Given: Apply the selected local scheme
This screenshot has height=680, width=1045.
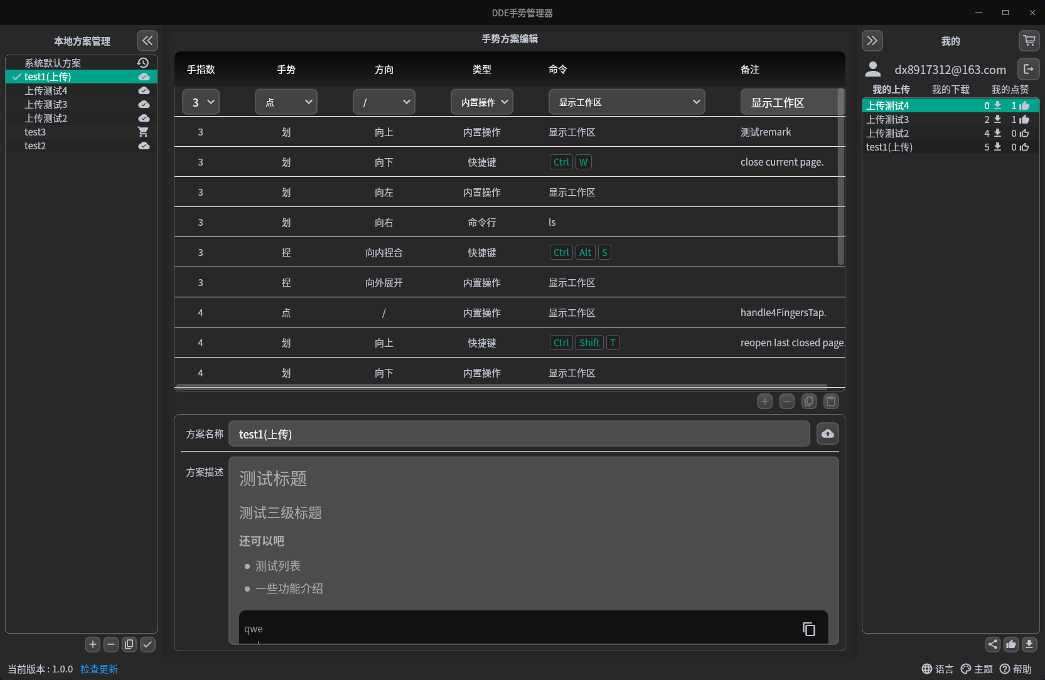Looking at the screenshot, I should tap(147, 644).
